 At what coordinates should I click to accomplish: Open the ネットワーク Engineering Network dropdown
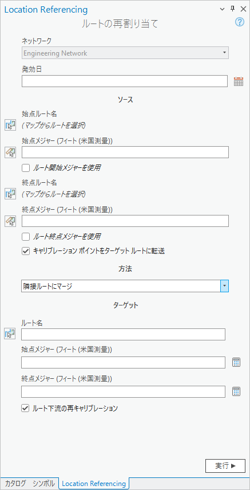125,53
